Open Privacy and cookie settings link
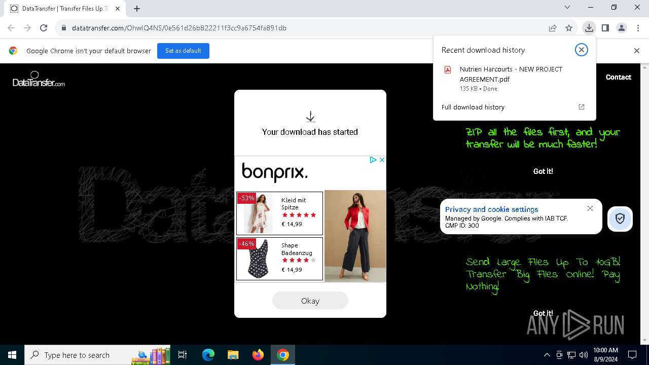The height and width of the screenshot is (365, 649). 491,209
